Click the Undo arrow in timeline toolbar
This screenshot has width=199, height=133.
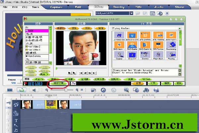103,90
